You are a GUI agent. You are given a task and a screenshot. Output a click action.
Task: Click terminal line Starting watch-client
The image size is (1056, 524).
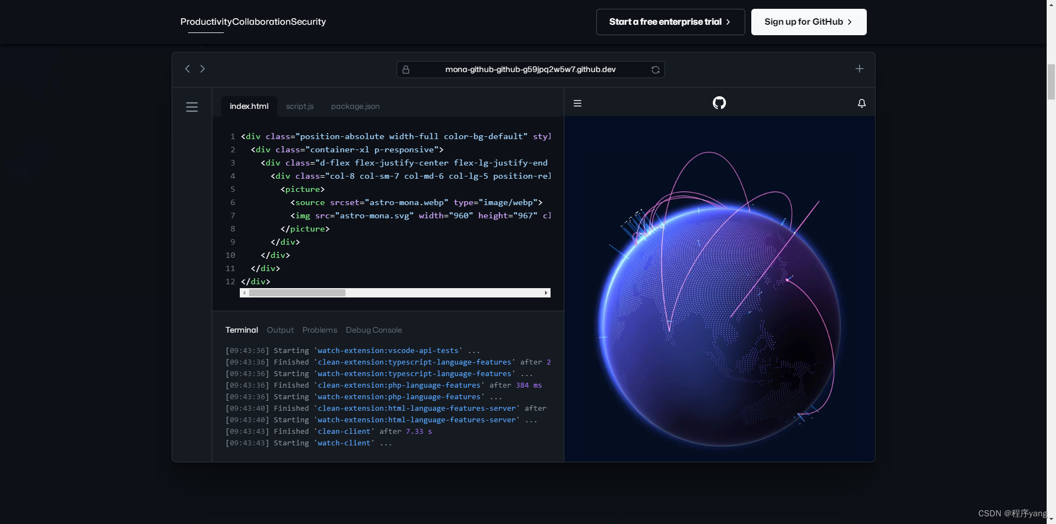tap(309, 443)
